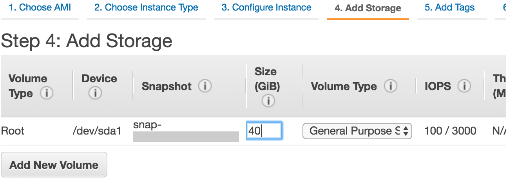Screen dimensions: 507x179
Task: Click info icon for leftmost Volume Type column
Action: coord(47,94)
